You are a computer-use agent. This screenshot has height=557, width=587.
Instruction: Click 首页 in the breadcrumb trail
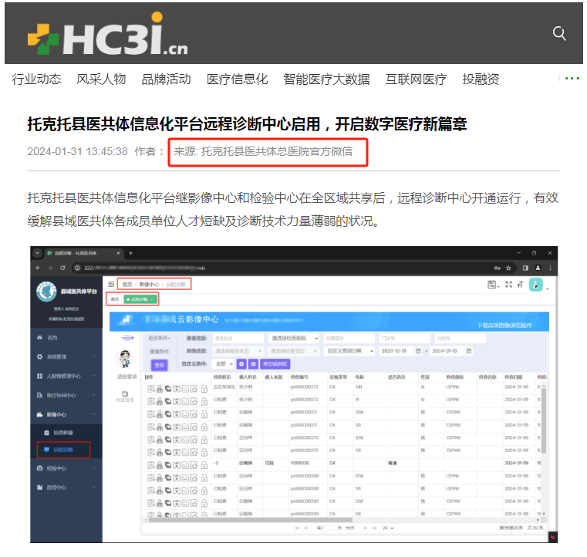pos(127,285)
